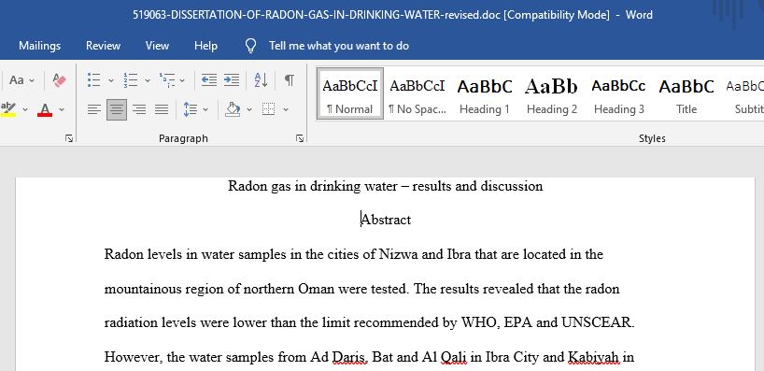Open borders dropdown arrow
This screenshot has width=764, height=371.
[286, 109]
